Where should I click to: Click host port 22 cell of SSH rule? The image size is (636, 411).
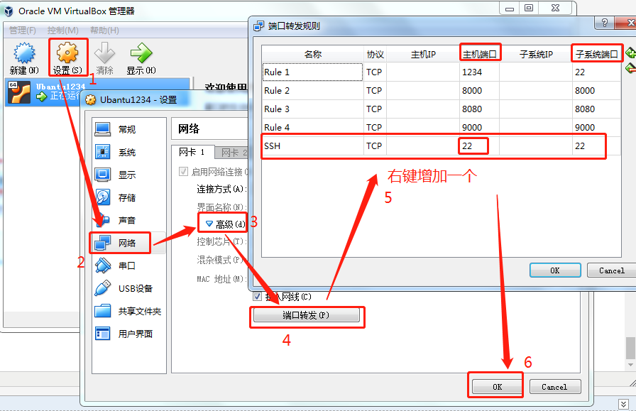(x=479, y=146)
